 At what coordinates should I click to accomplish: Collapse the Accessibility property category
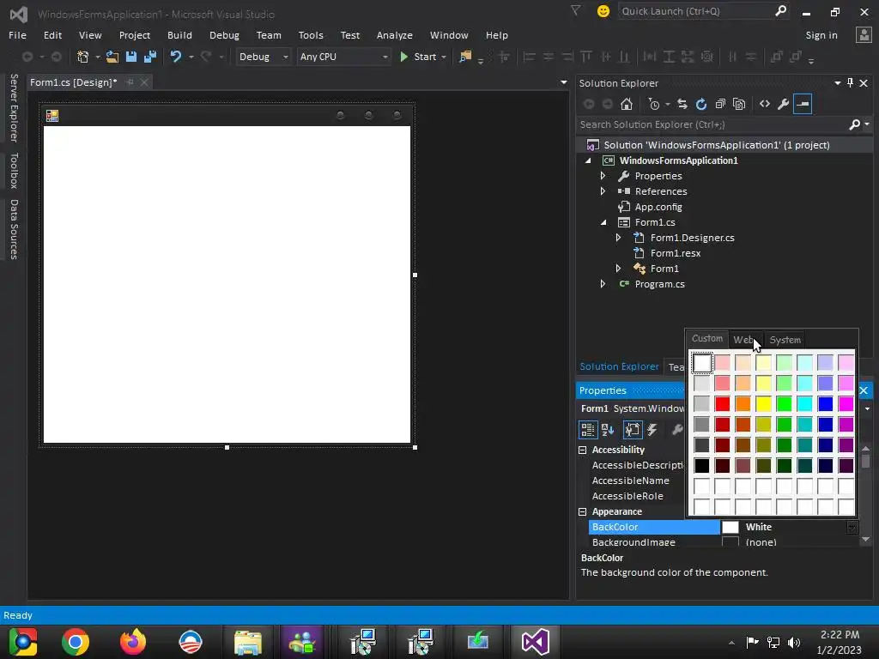point(583,450)
